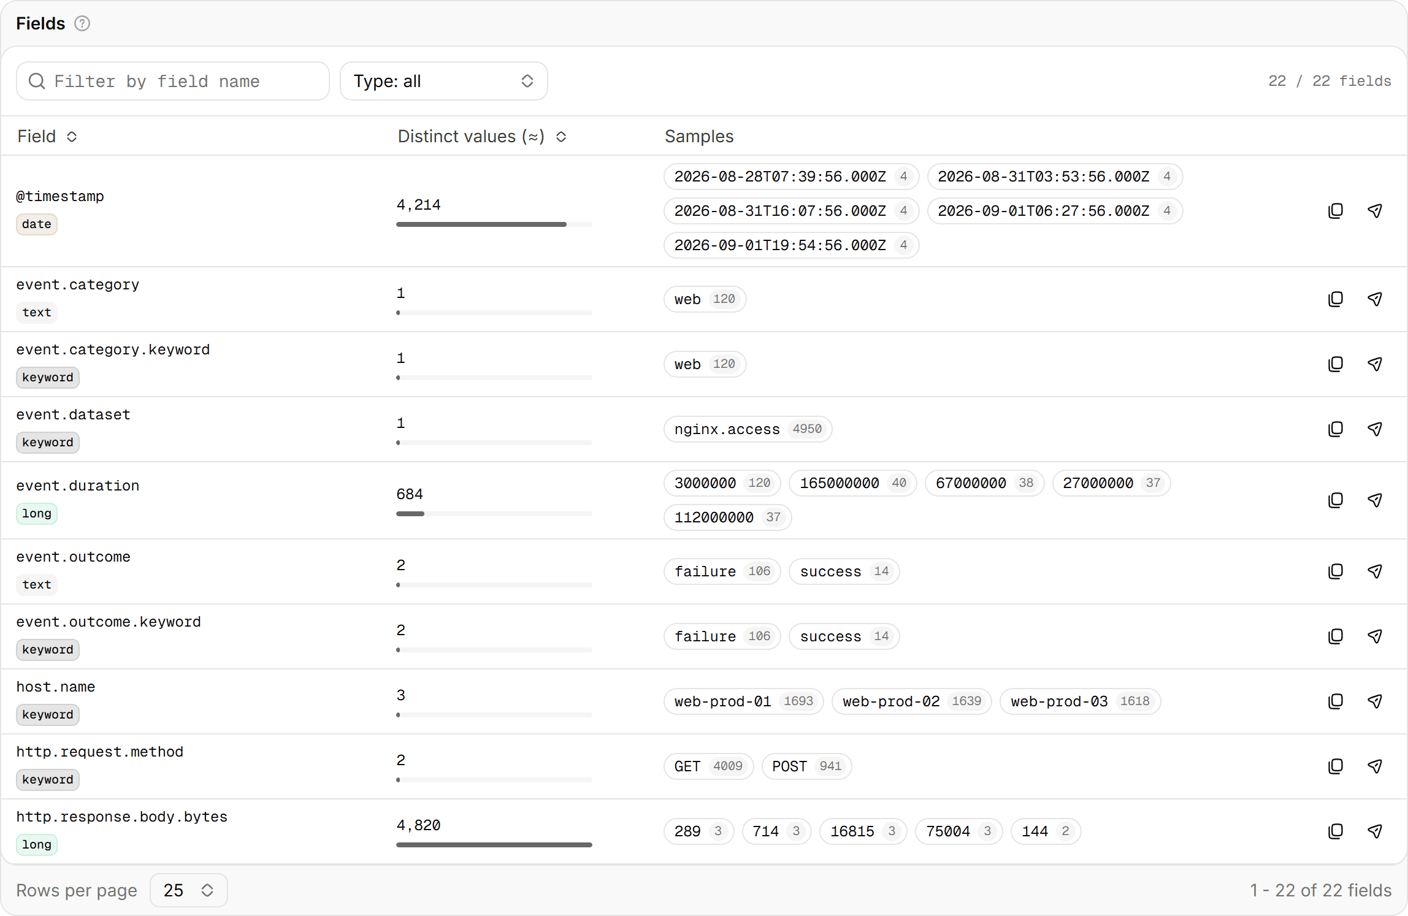The height and width of the screenshot is (916, 1408).
Task: Click the distinct values bar for @timestamp
Action: 494,224
